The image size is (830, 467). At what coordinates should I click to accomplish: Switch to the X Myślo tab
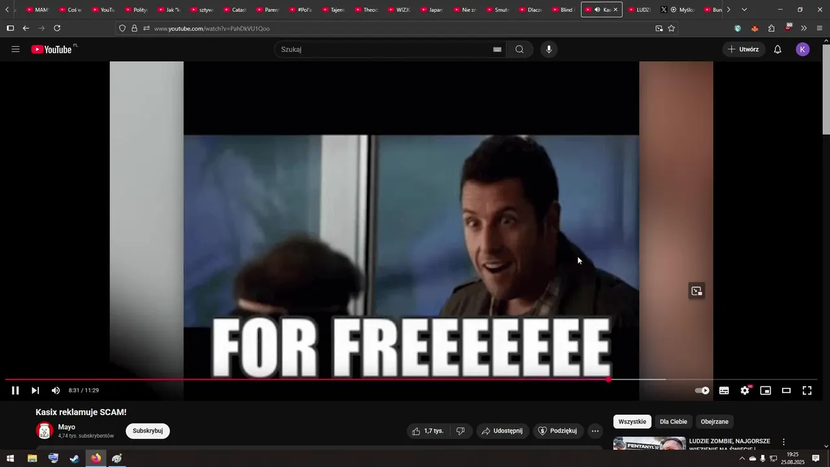point(678,10)
